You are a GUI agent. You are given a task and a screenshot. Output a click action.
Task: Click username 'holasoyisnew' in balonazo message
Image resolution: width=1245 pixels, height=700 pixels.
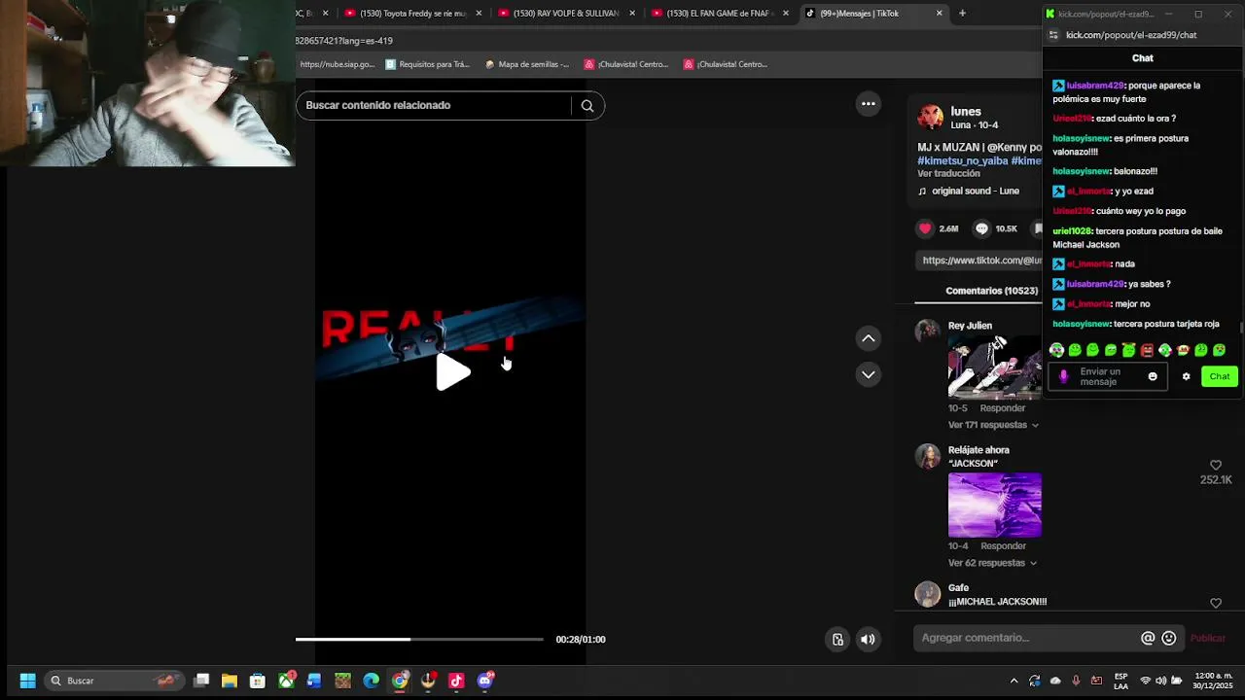click(x=1082, y=171)
